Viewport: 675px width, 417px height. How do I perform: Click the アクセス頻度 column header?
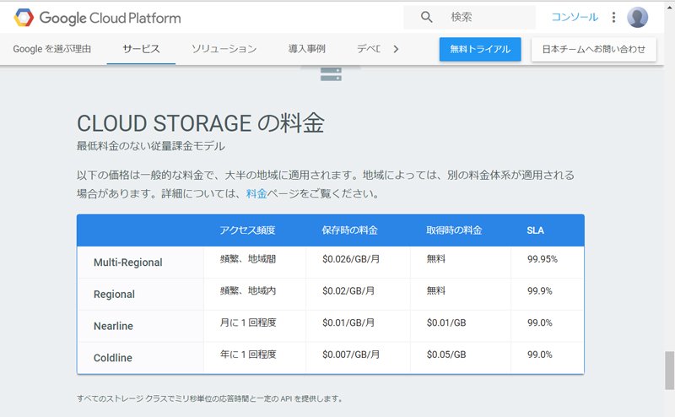(247, 230)
